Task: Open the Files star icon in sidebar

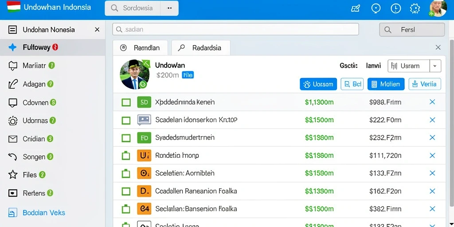Action: (13, 175)
